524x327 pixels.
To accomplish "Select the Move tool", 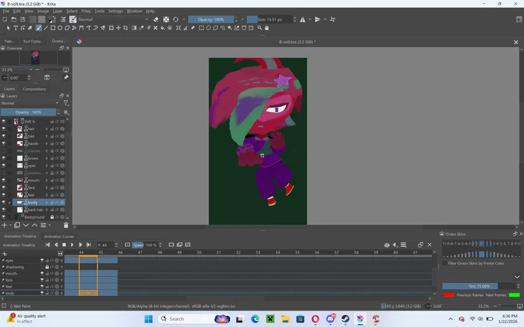I will point(118,28).
